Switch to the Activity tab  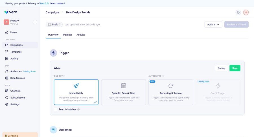point(81,35)
